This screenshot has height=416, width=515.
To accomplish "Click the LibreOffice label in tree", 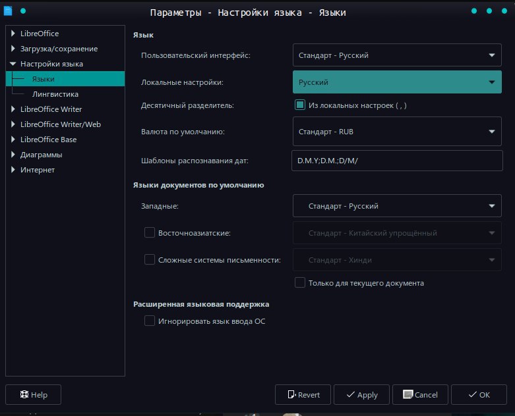I will 40,34.
